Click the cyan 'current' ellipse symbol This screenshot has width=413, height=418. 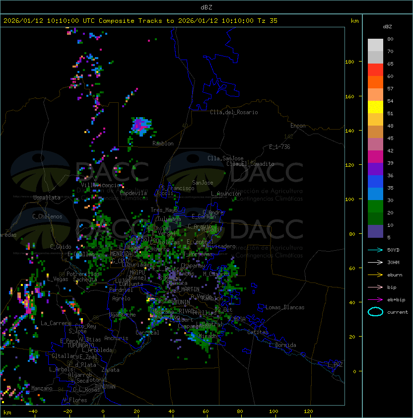pyautogui.click(x=375, y=312)
